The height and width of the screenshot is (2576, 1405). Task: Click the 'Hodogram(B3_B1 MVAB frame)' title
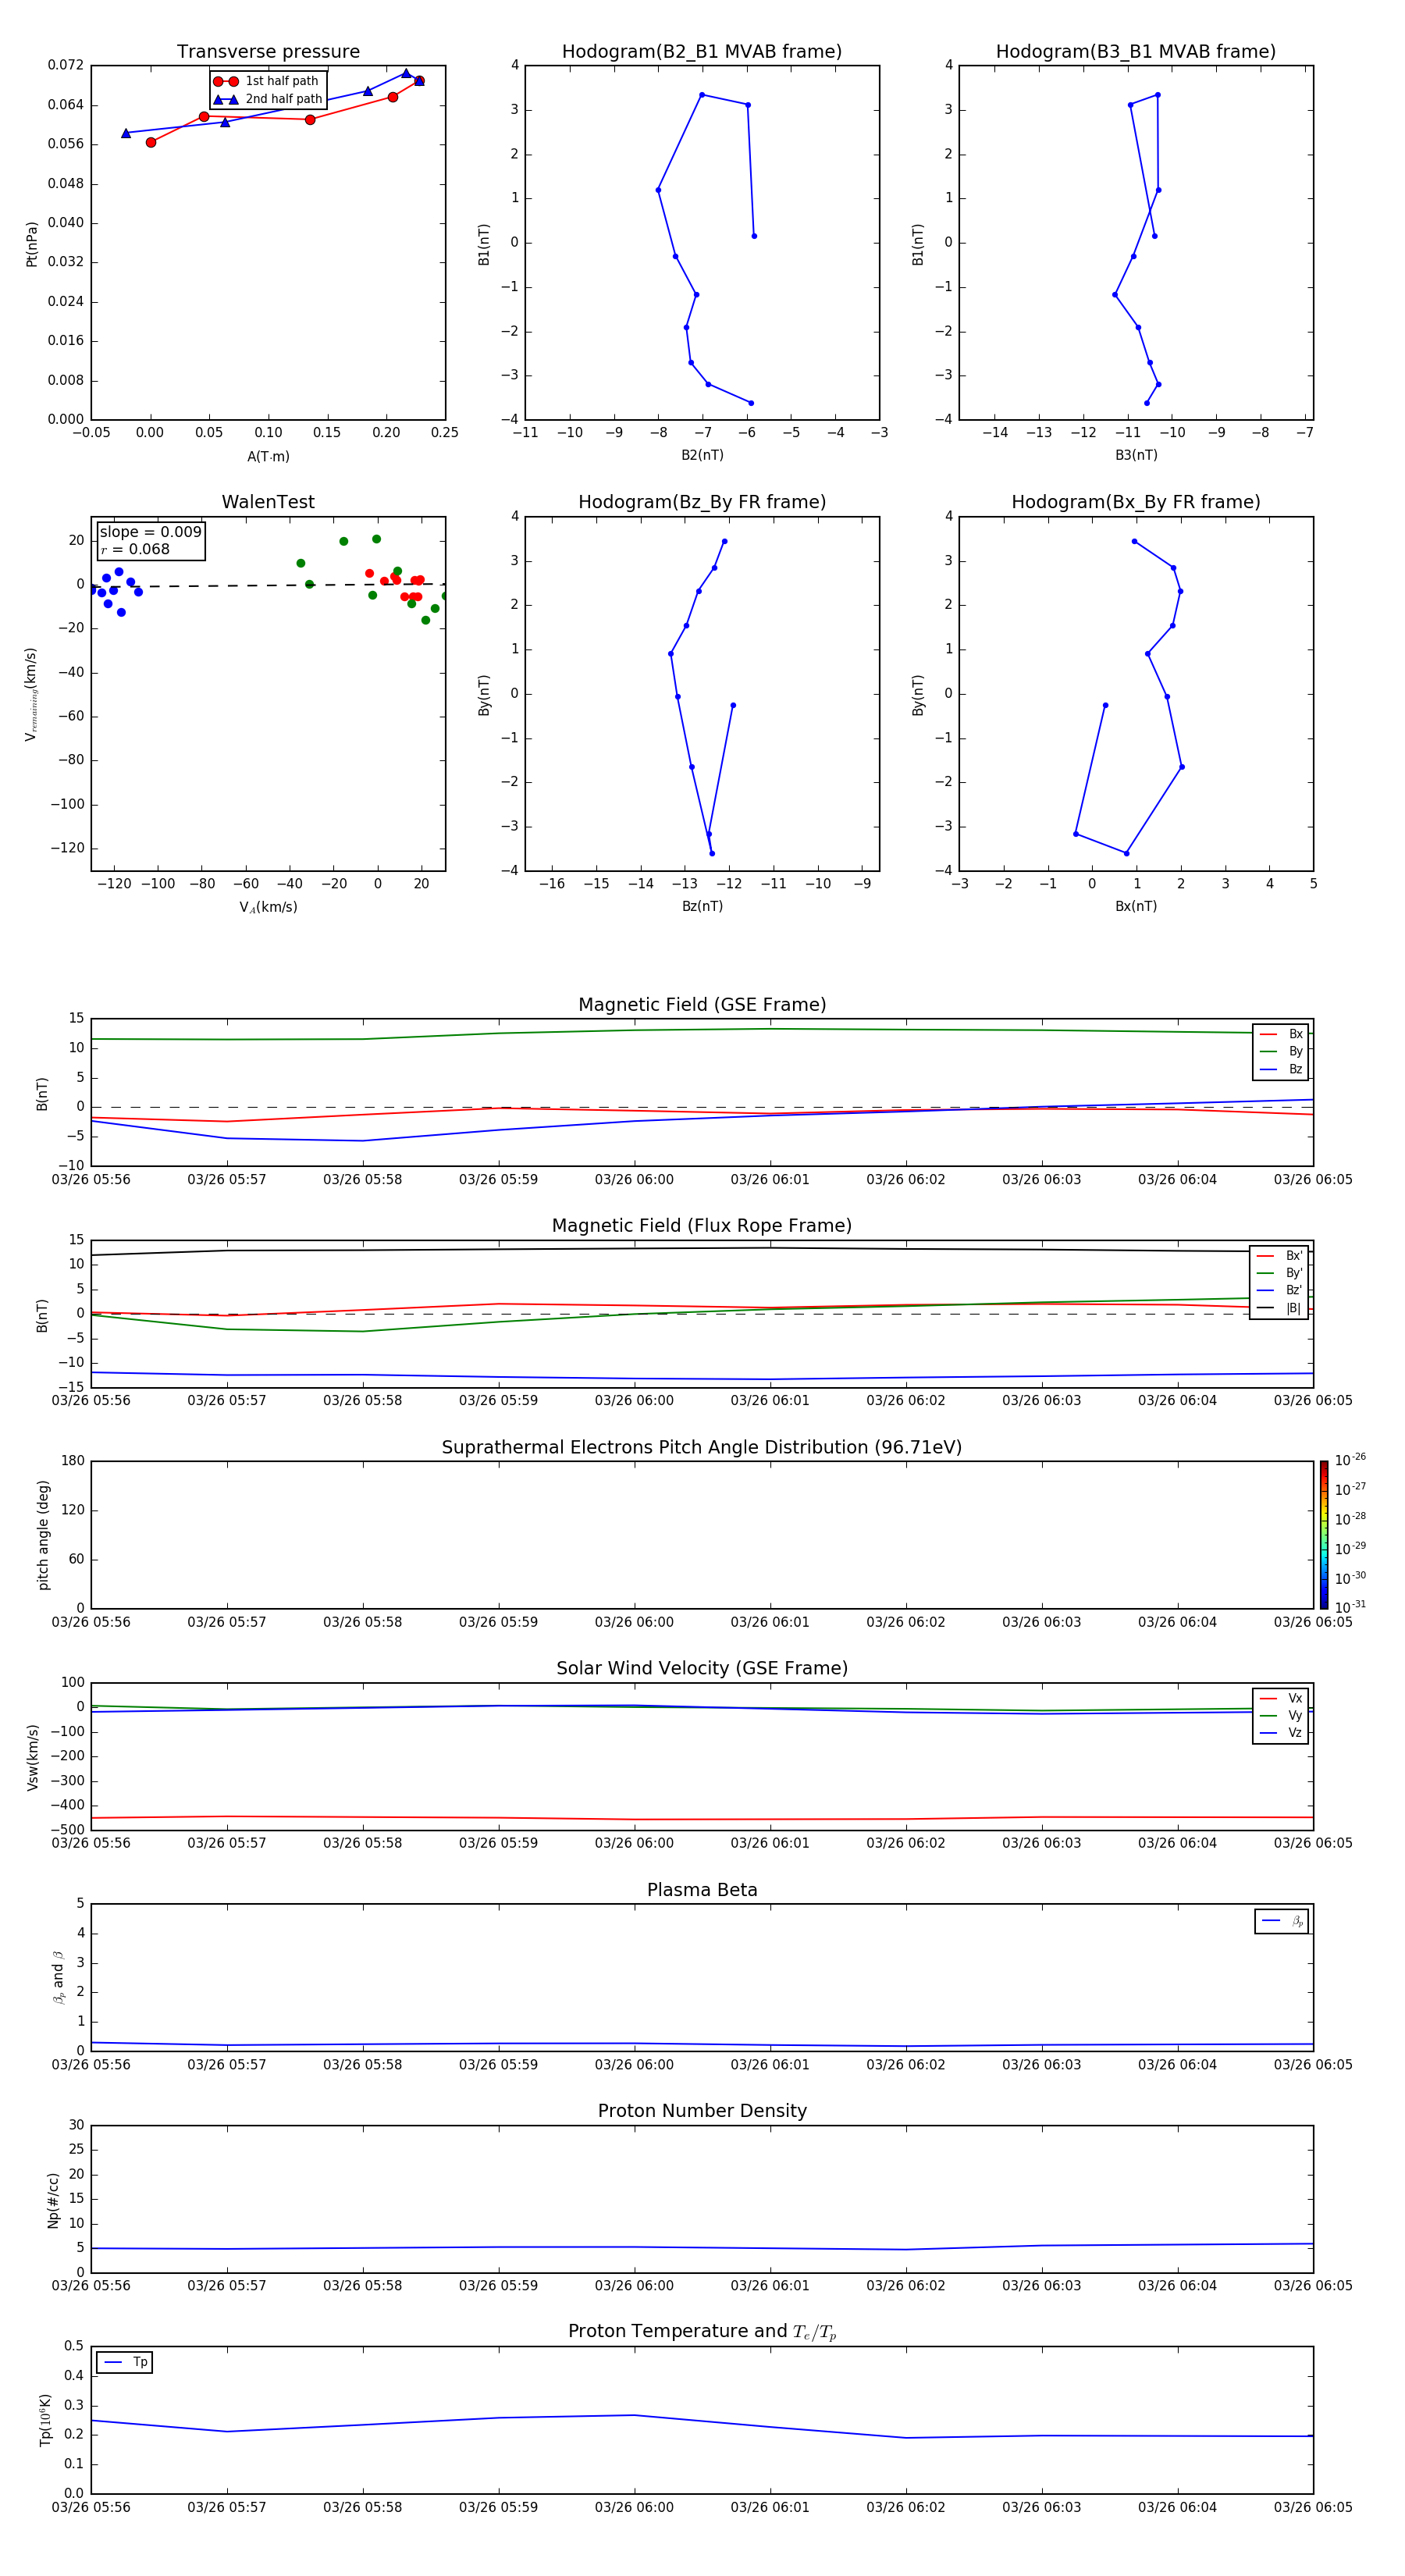point(1136,52)
